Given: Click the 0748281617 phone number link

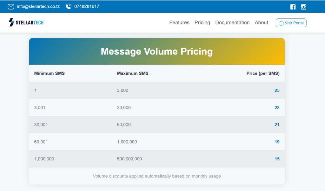Looking at the screenshot, I should (x=86, y=6).
